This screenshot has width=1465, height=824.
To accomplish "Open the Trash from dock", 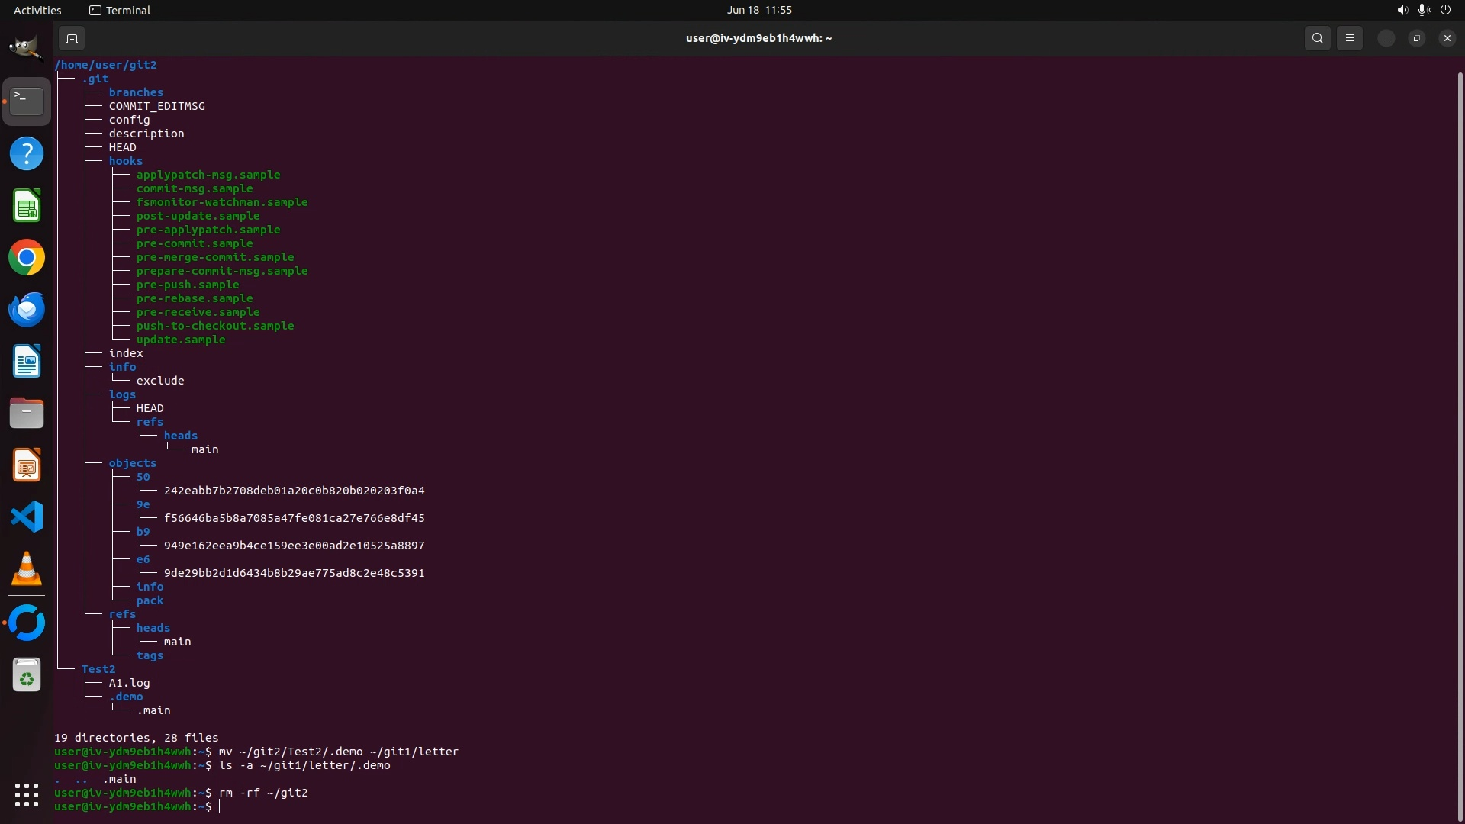I will 27,676.
